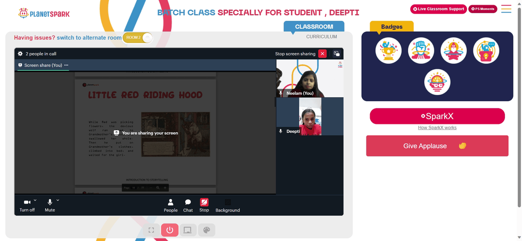
Task: Expand the camera options chevron
Action: (x=35, y=200)
